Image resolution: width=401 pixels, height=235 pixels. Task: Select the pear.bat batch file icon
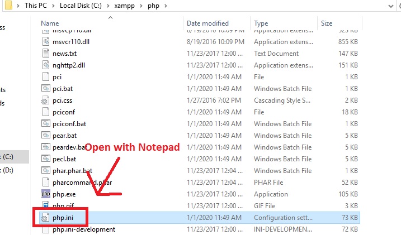pyautogui.click(x=45, y=136)
